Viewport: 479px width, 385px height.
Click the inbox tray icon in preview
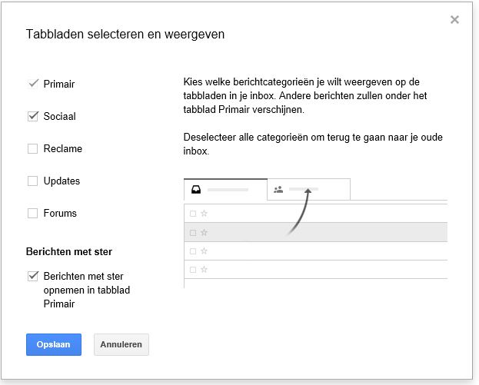click(x=196, y=190)
